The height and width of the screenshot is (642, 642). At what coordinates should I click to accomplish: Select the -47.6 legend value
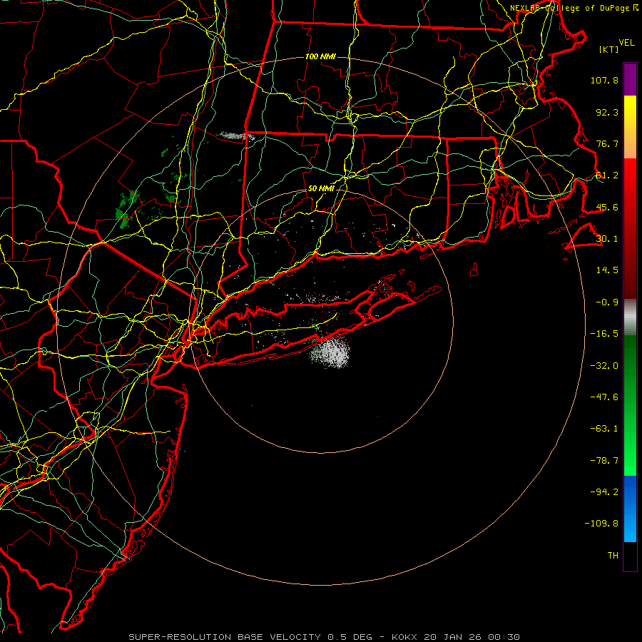tap(604, 397)
